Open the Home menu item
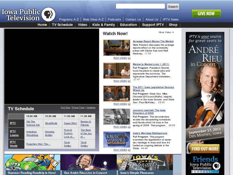The image size is (233, 175). pos(42,25)
